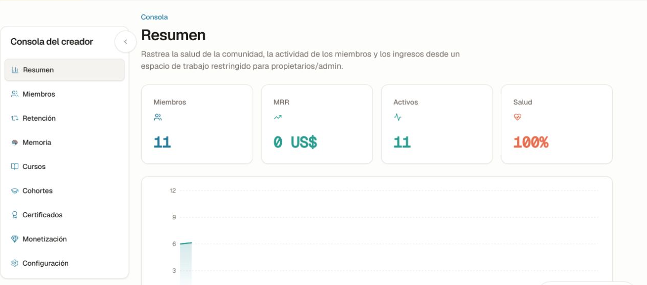Image resolution: width=647 pixels, height=285 pixels.
Task: Navigate to Cursos in sidebar
Action: 65,166
